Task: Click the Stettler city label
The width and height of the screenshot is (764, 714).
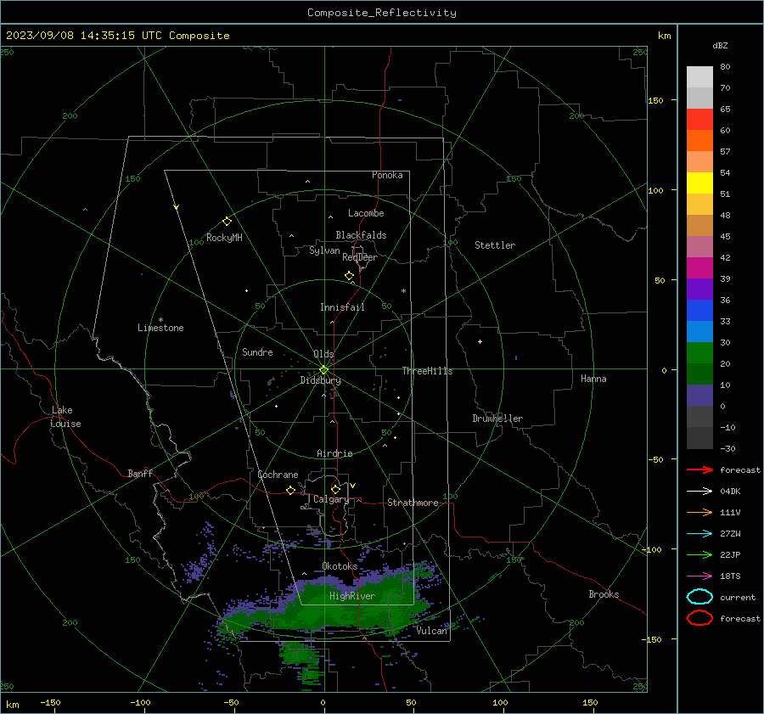Action: pos(495,245)
